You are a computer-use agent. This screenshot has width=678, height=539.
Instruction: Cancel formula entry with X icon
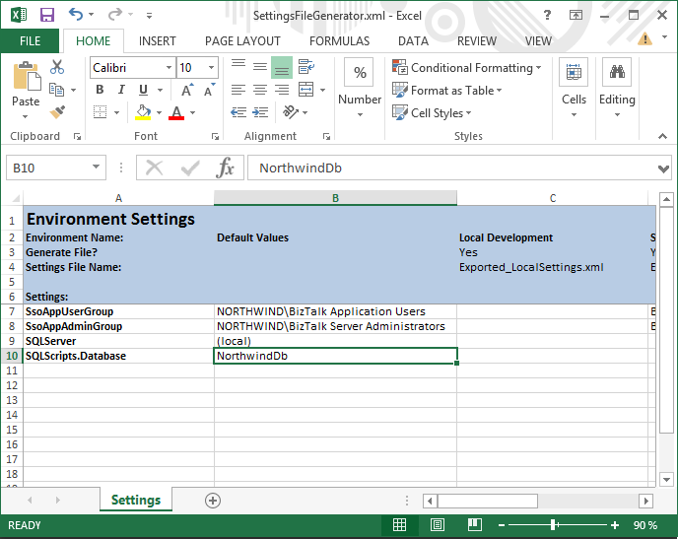click(154, 168)
